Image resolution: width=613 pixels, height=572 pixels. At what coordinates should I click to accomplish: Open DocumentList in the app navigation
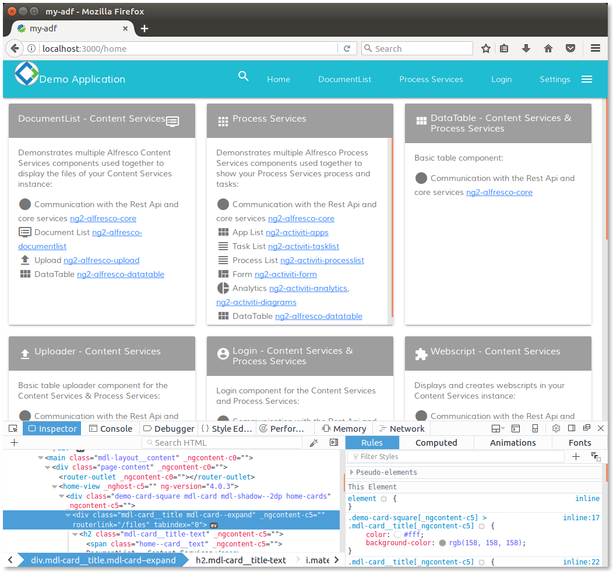[x=344, y=79]
